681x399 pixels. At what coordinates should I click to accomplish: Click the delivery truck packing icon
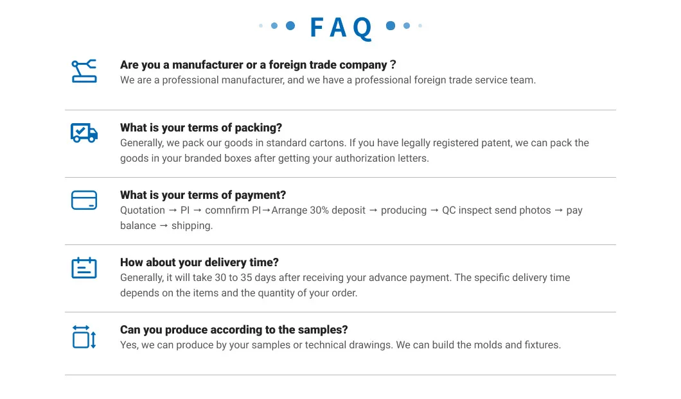tap(84, 133)
